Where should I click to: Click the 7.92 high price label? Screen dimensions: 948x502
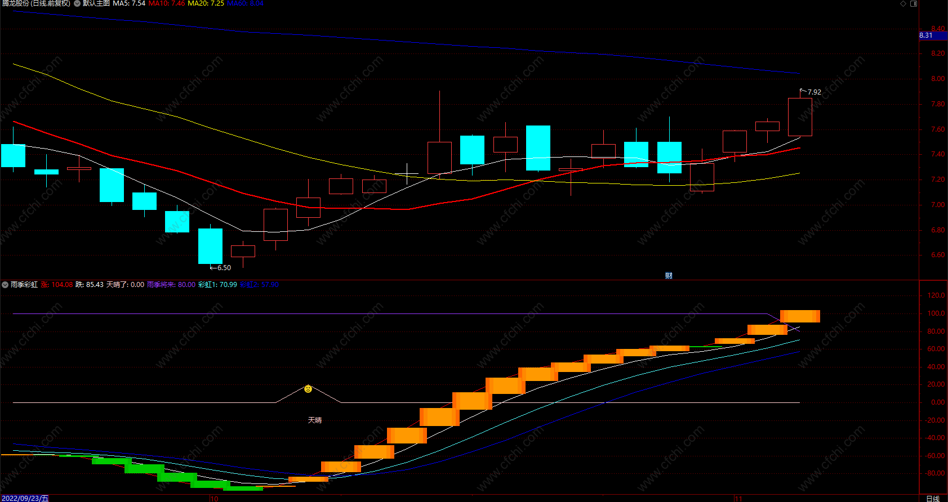pyautogui.click(x=814, y=92)
